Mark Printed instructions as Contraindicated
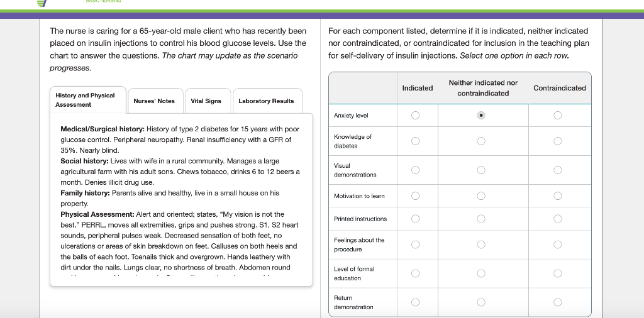This screenshot has height=318, width=644. pyautogui.click(x=558, y=219)
